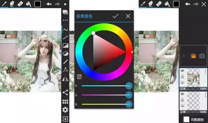Image resolution: width=208 pixels, height=123 pixels.
Task: Toggle the upper lock icon on empty layer
Action: (x=182, y=100)
